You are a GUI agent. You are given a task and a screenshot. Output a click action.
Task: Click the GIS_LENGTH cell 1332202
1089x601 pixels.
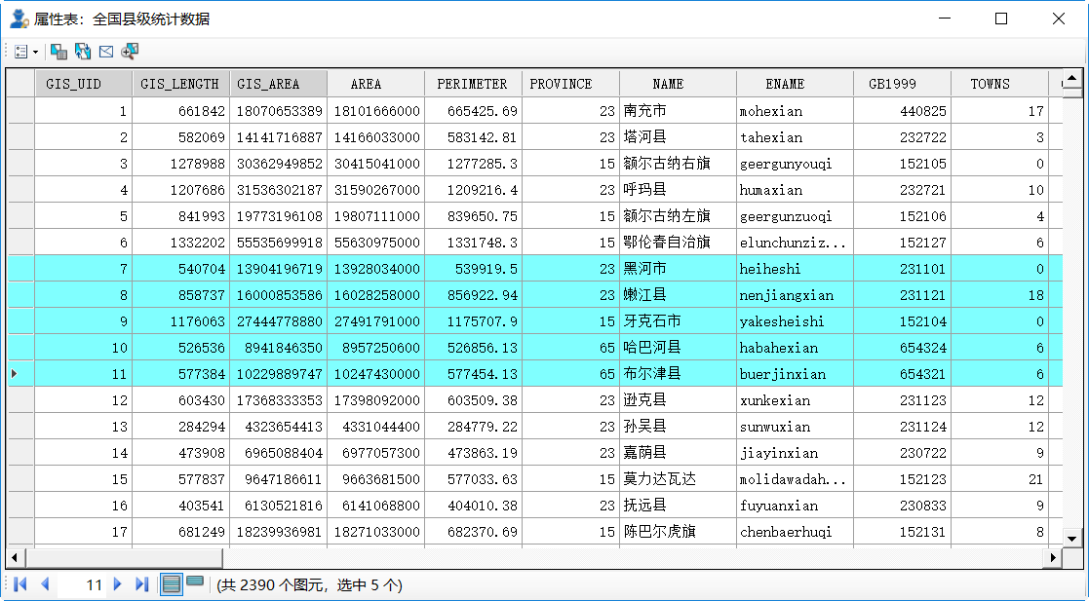pos(180,243)
